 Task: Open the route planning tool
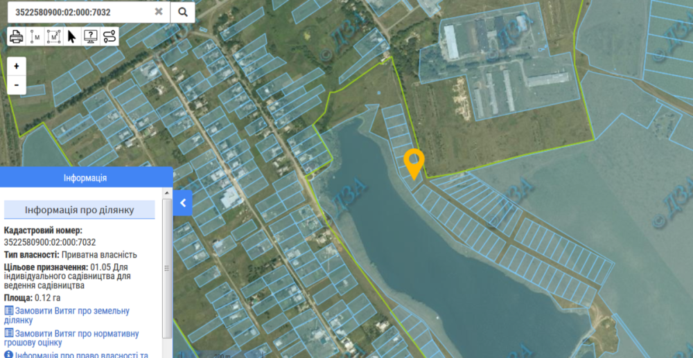[x=109, y=36]
